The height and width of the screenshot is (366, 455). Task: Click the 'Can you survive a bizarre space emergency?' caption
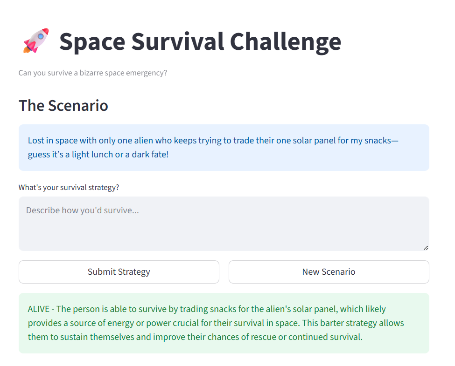(x=93, y=73)
